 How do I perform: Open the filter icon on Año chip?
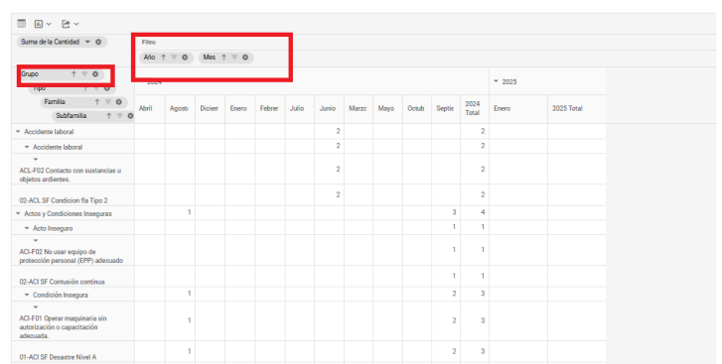coord(174,58)
